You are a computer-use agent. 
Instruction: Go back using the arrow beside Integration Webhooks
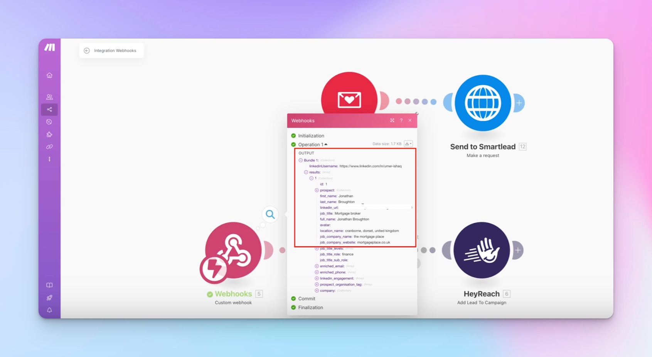pos(87,51)
